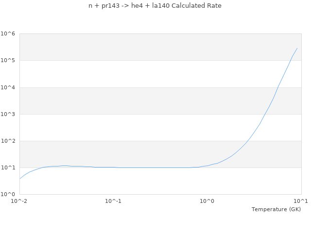Click the 10^2 y-axis tick label
The image size is (311, 233).
point(8,141)
